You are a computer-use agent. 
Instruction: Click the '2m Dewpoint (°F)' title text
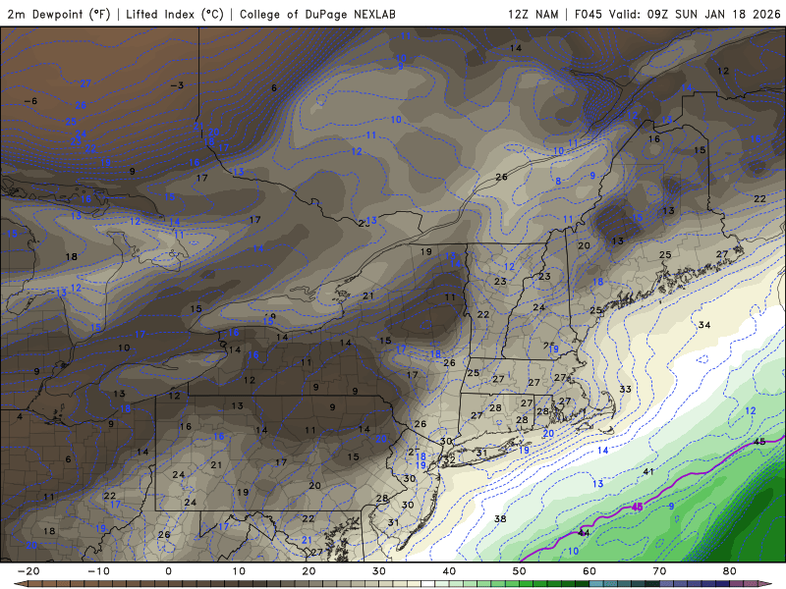pyautogui.click(x=59, y=14)
